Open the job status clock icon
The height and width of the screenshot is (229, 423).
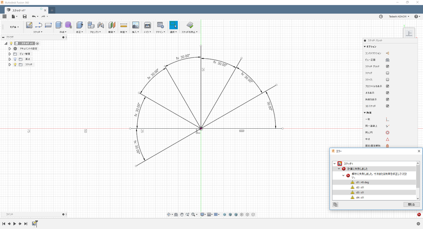[x=381, y=17]
